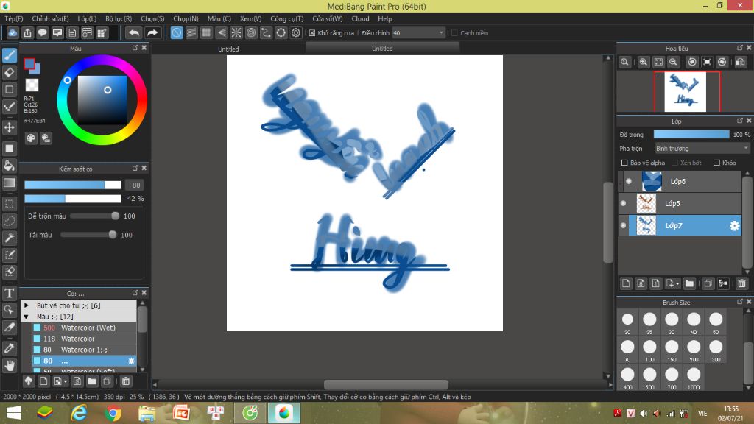Select the transparent color swatch

coord(32,85)
